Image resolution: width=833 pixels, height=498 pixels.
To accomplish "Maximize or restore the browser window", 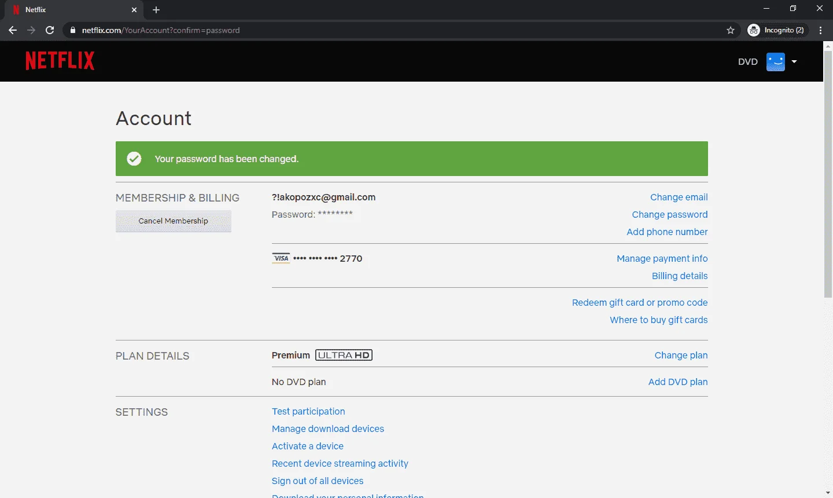I will (793, 9).
